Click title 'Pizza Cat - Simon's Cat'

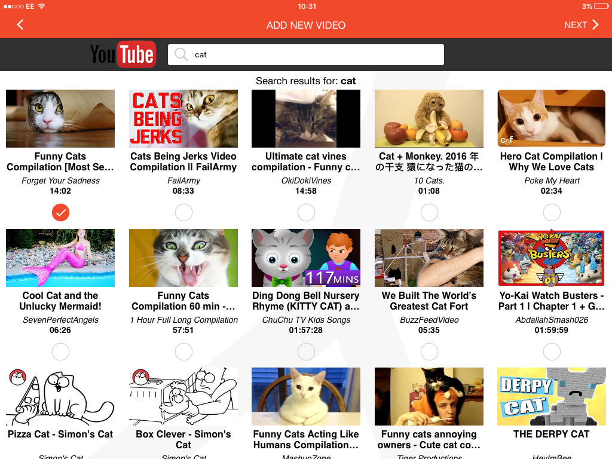[60, 434]
